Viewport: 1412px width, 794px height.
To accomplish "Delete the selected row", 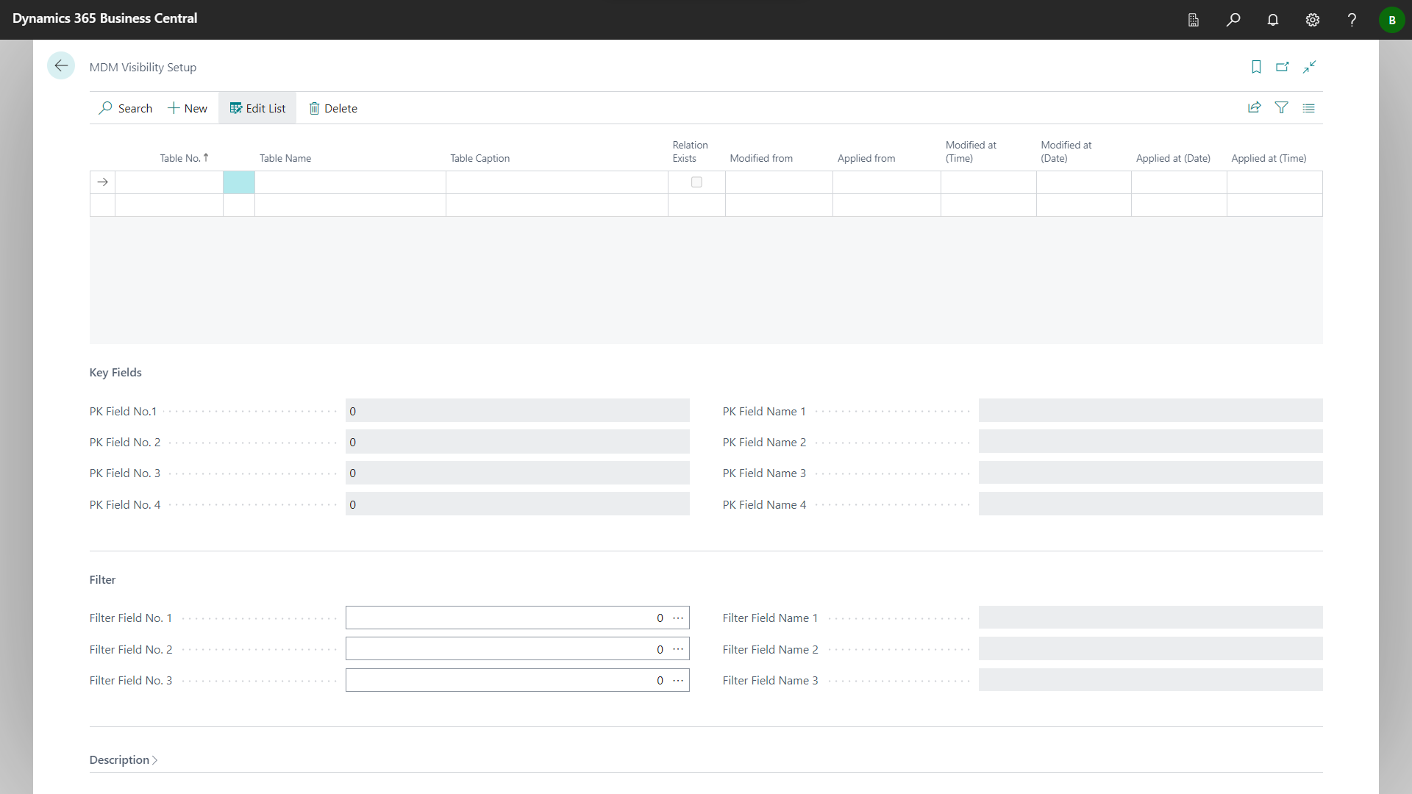I will [333, 108].
